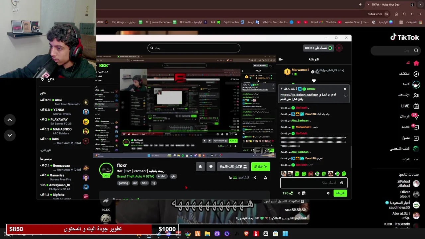Share the TikTok video arrow
This screenshot has height=239, width=425.
tap(106, 201)
